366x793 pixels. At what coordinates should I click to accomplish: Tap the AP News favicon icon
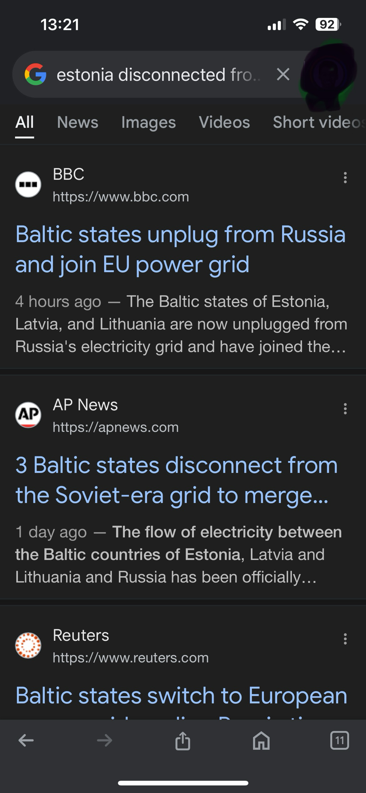pos(28,415)
